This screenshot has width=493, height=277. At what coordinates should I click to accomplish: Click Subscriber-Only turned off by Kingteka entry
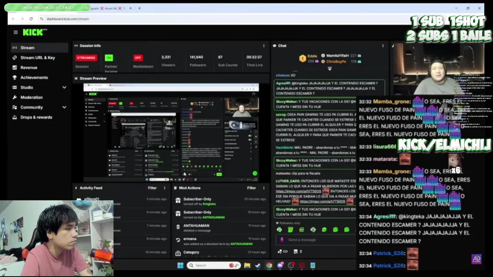(220, 201)
